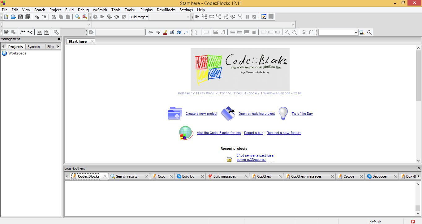Toggle match case in incremental search
Viewport: 422px width, 224px height.
point(179,32)
